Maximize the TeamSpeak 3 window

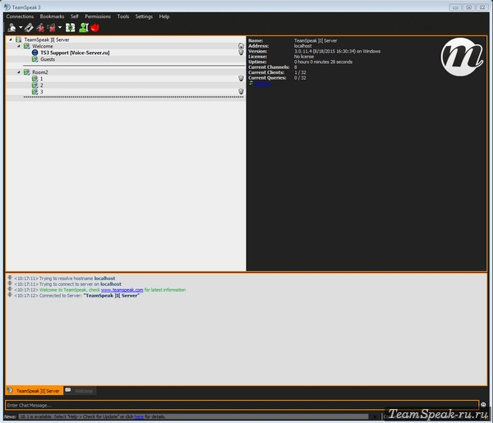coord(468,7)
